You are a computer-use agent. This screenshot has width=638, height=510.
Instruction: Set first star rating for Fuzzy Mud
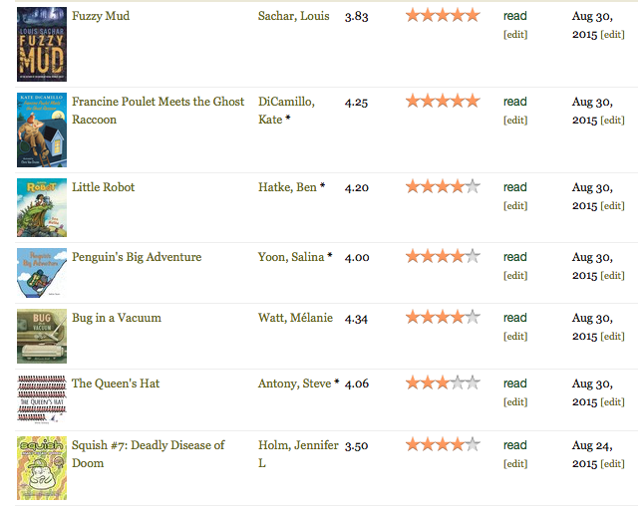(x=413, y=16)
